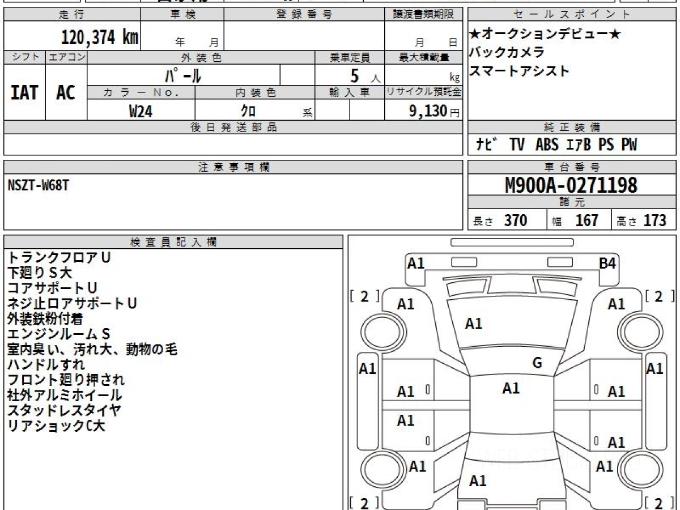
Task: Select the シフト header cell
Action: 25,57
